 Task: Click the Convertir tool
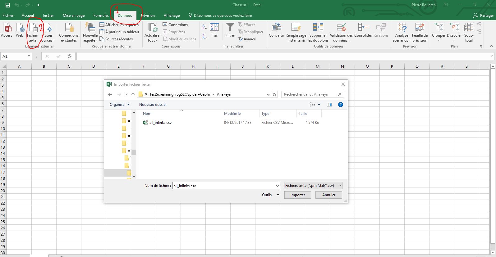(x=276, y=30)
